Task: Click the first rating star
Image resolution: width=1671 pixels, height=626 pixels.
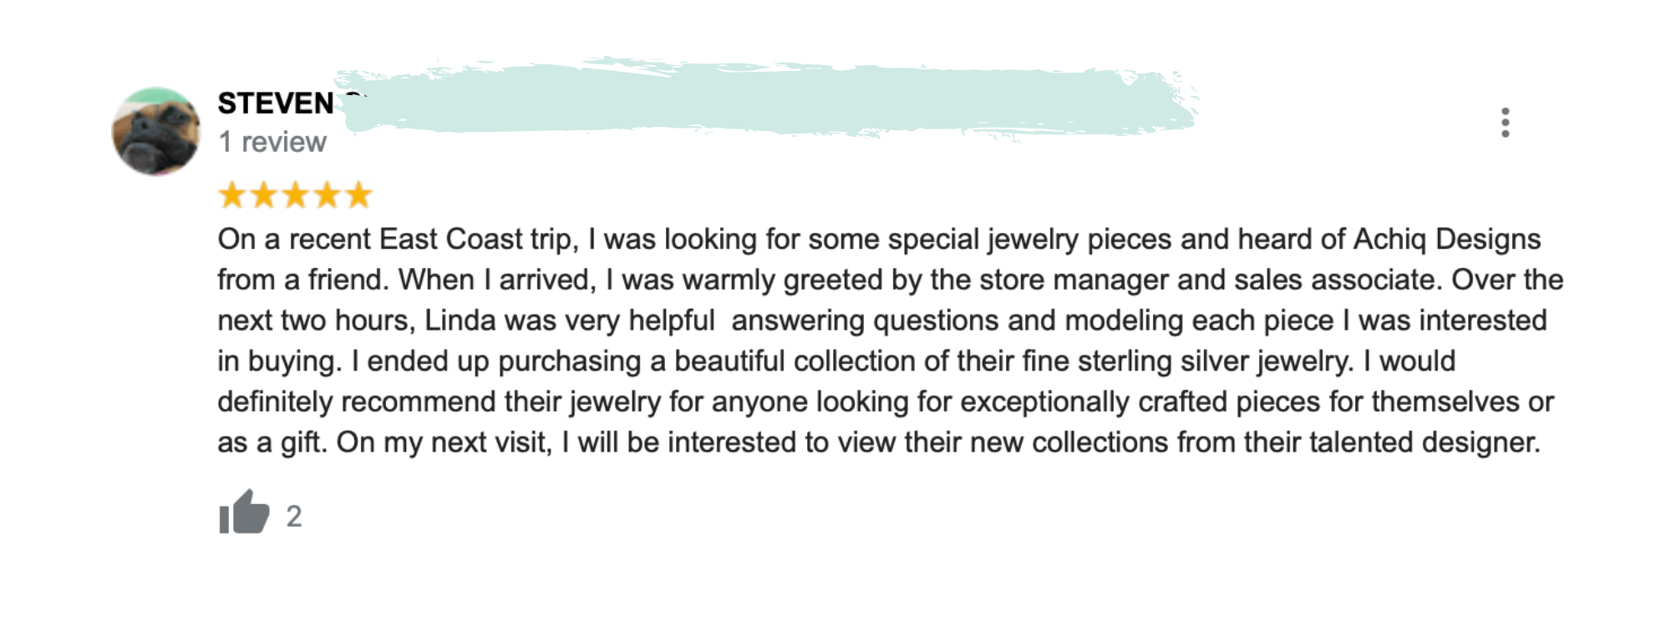Action: coord(231,195)
